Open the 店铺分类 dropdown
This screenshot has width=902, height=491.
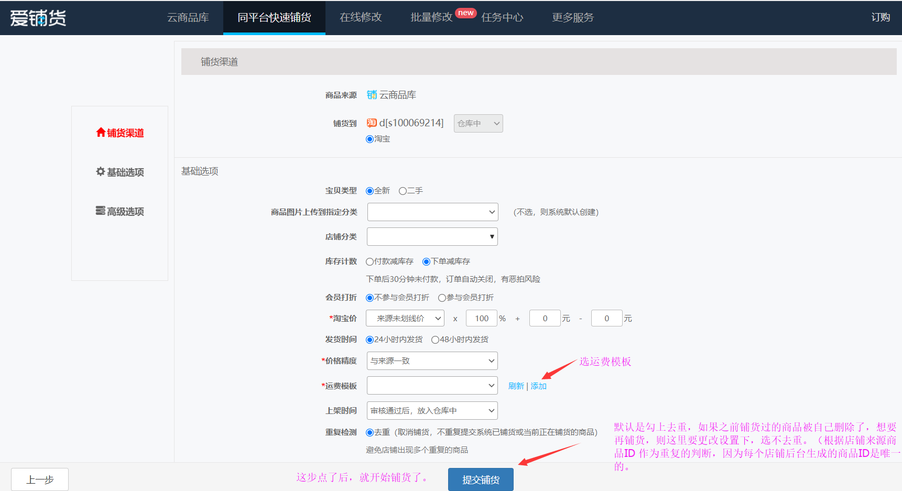click(x=432, y=237)
